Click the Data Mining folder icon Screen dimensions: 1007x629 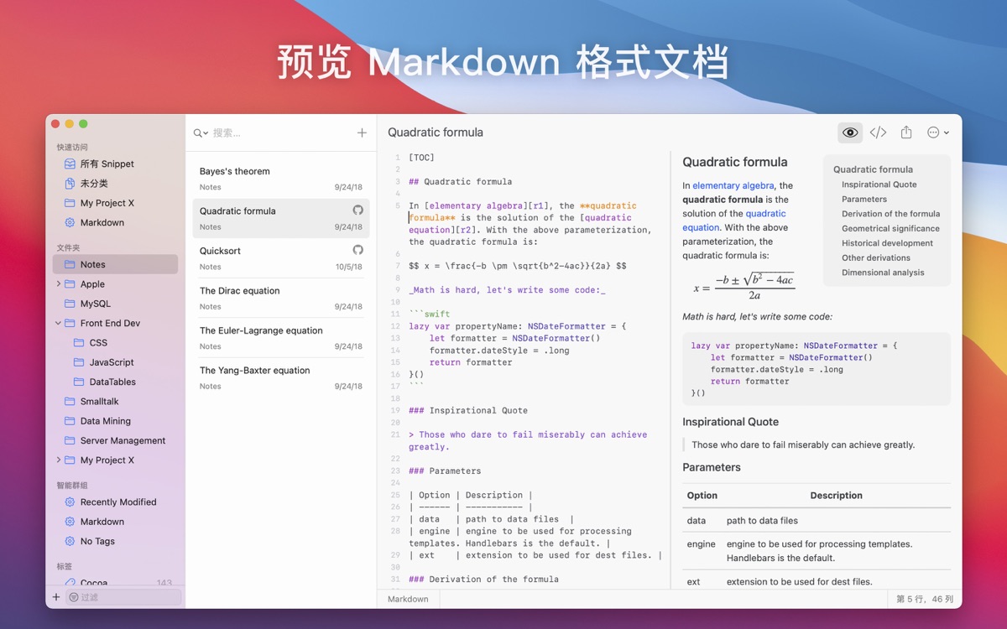coord(70,421)
